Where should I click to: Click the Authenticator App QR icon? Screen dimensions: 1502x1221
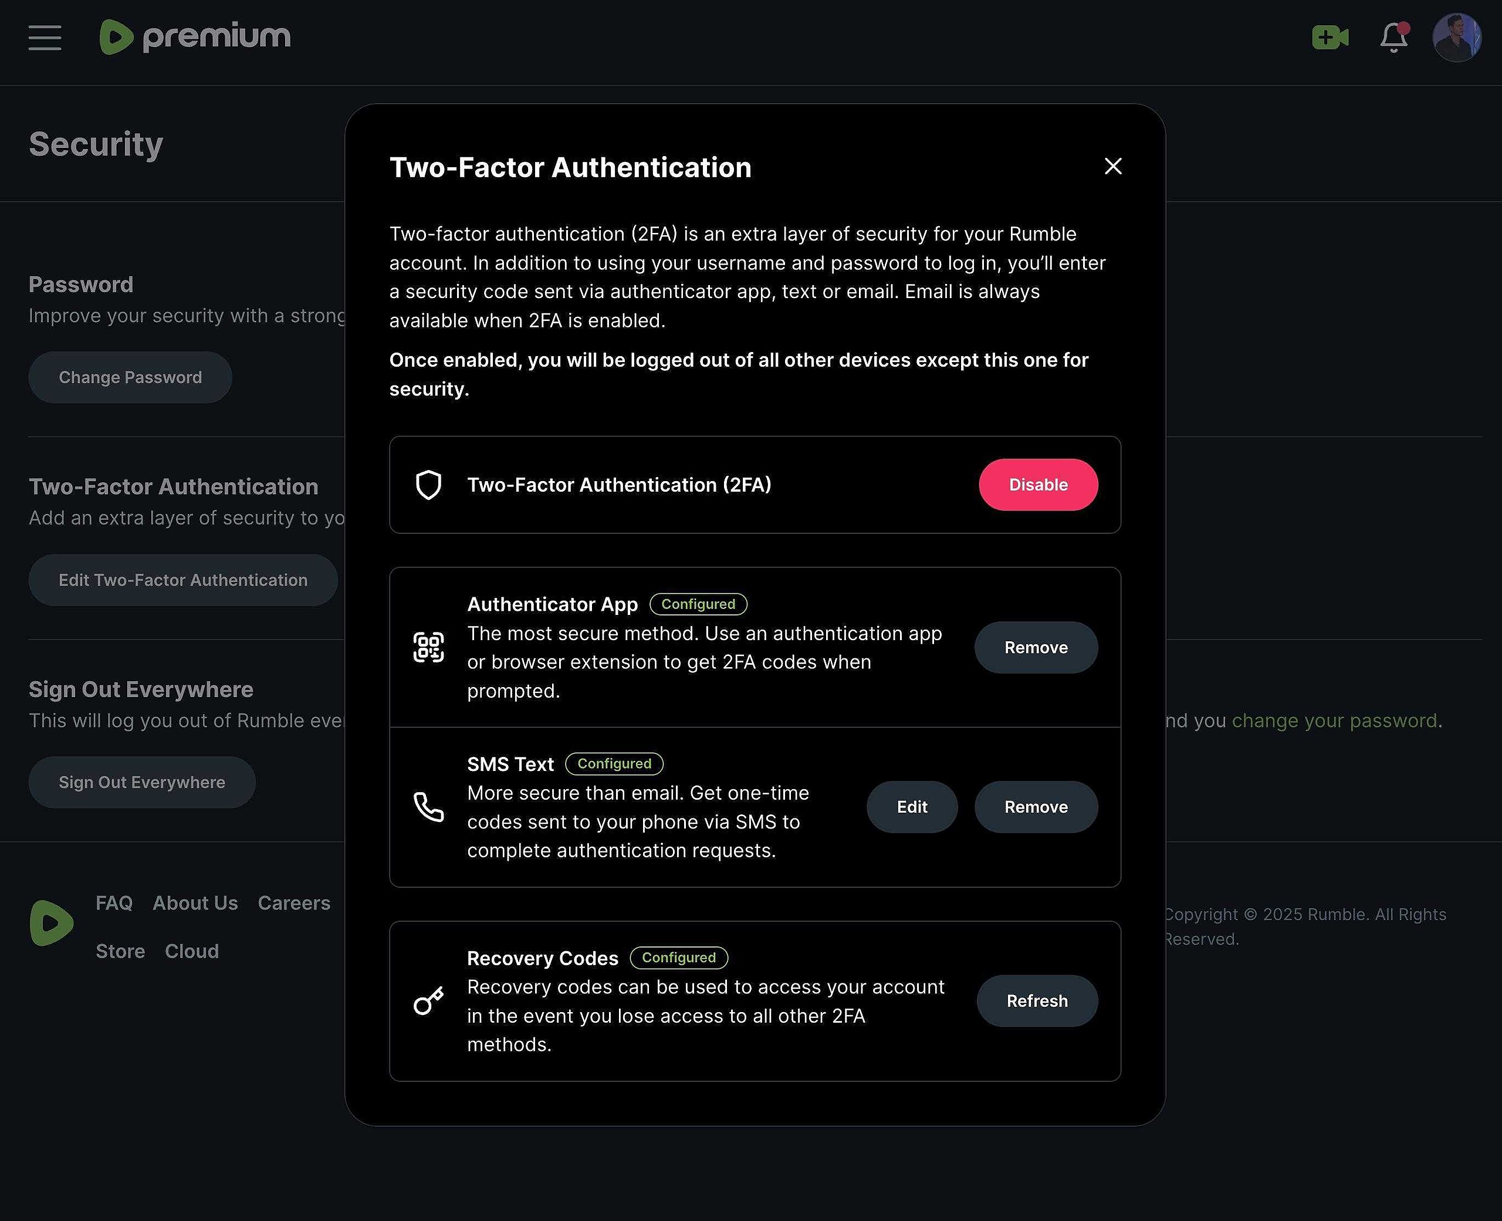(428, 648)
